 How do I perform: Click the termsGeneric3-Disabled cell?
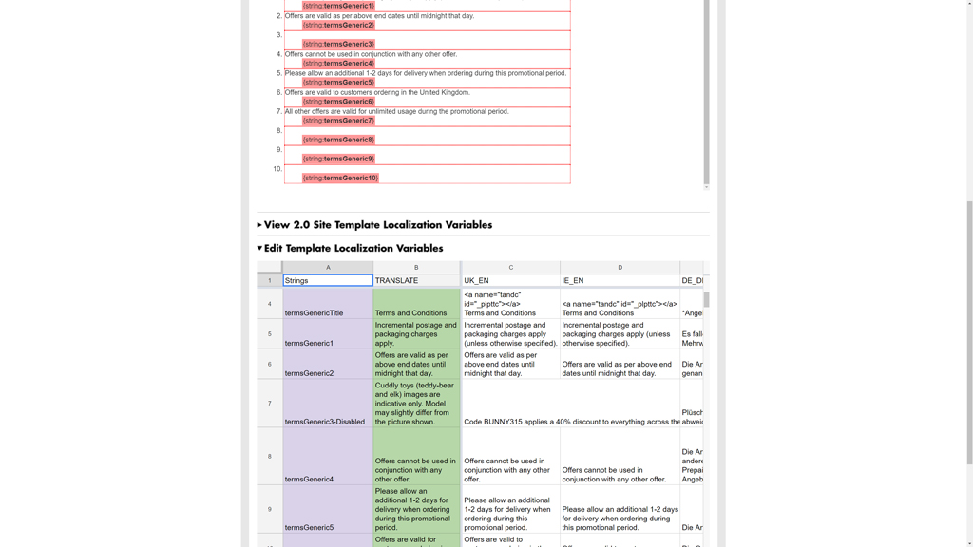click(x=328, y=403)
